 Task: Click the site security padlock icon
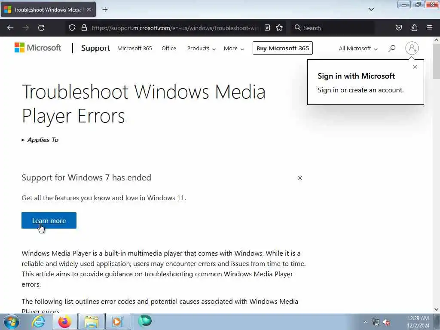pyautogui.click(x=84, y=28)
